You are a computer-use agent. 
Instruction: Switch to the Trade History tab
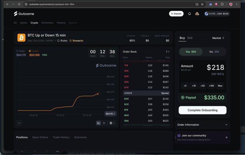(61, 137)
